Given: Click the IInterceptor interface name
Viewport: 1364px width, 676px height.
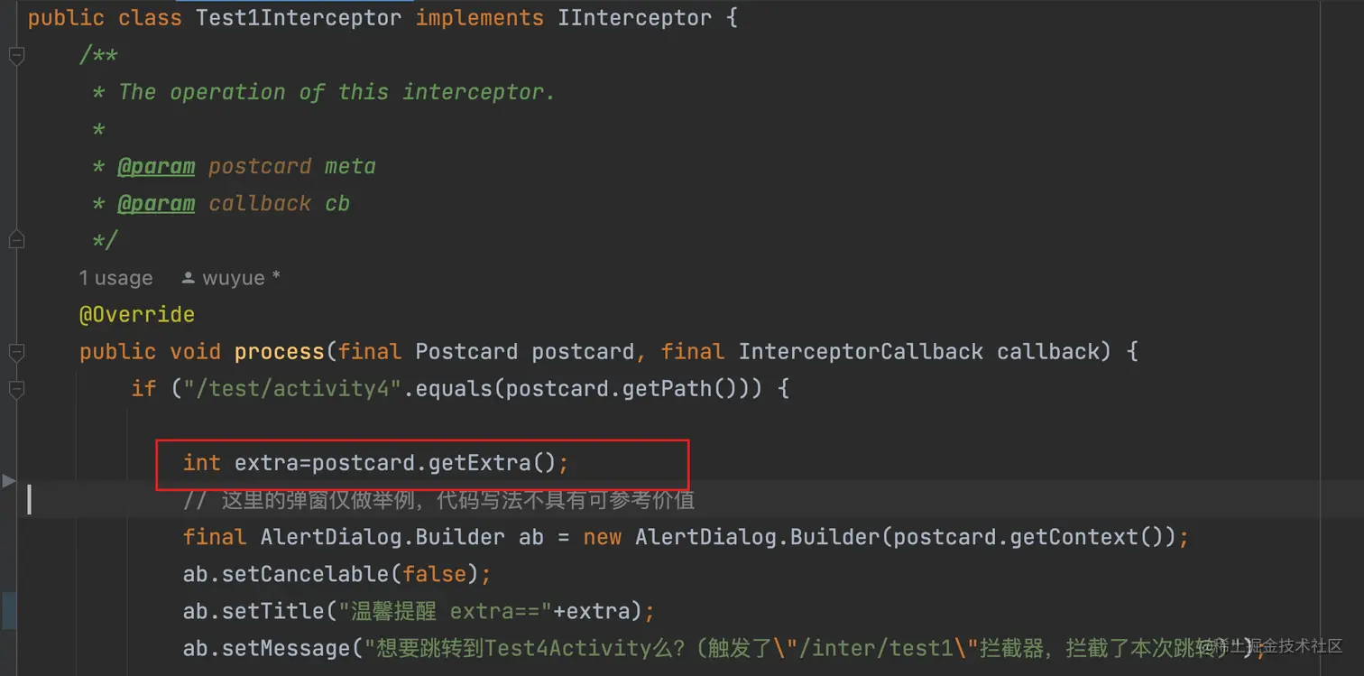Looking at the screenshot, I should pos(635,18).
